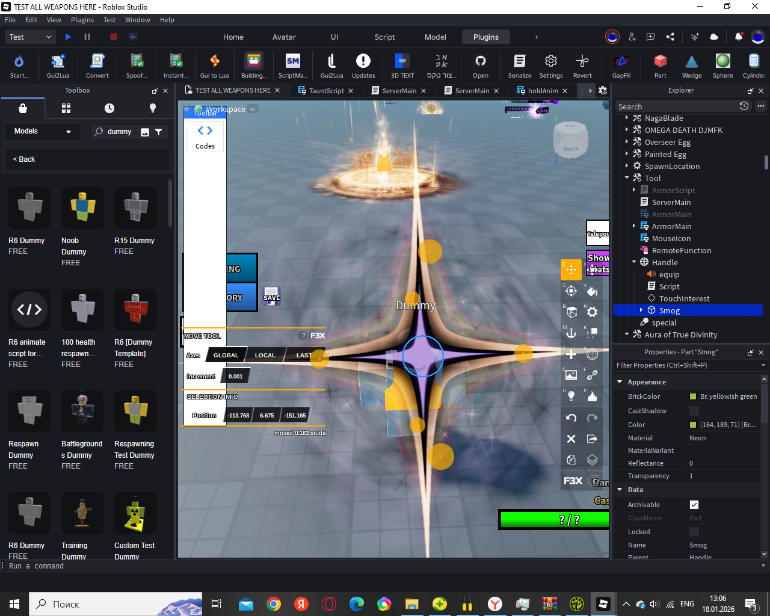Image resolution: width=770 pixels, height=616 pixels.
Task: Open the Plugins menu in menu bar
Action: point(82,20)
